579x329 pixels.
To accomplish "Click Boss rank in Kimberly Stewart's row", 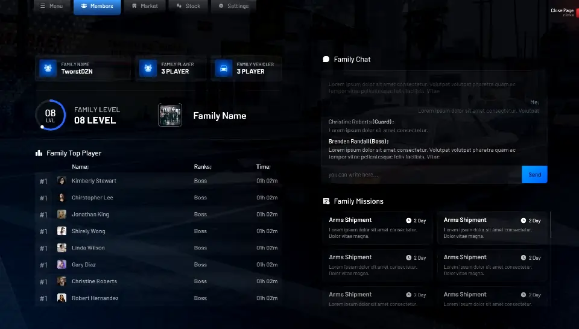I will coord(200,181).
